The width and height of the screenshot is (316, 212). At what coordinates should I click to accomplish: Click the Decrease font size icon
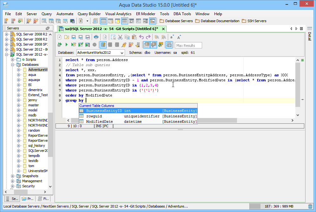(x=172, y=37)
